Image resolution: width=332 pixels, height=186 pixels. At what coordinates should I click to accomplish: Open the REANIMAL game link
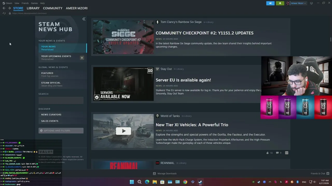click(x=167, y=163)
